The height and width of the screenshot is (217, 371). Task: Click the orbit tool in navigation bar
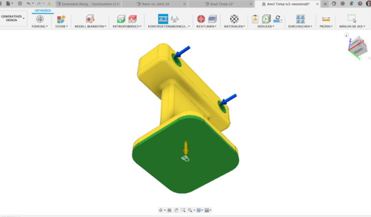coord(160,210)
